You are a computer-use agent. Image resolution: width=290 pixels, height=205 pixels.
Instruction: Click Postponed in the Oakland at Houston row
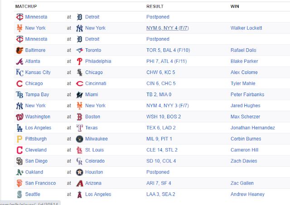pos(158,172)
